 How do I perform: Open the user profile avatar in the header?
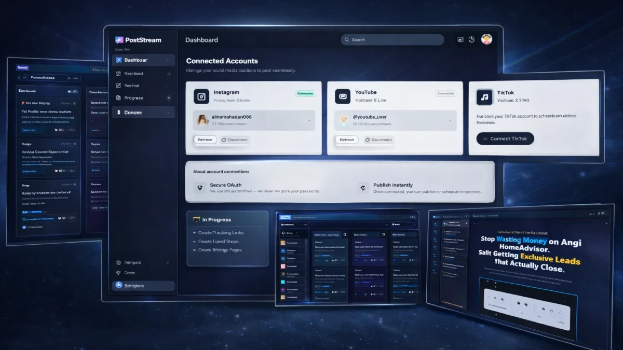[486, 39]
